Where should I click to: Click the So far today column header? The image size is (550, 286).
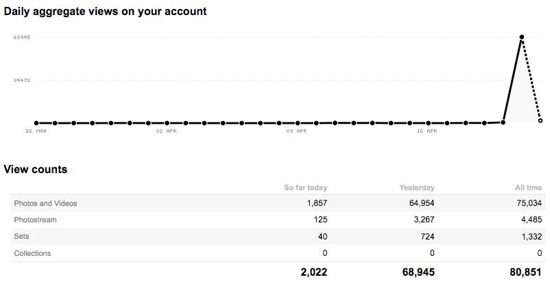[305, 187]
